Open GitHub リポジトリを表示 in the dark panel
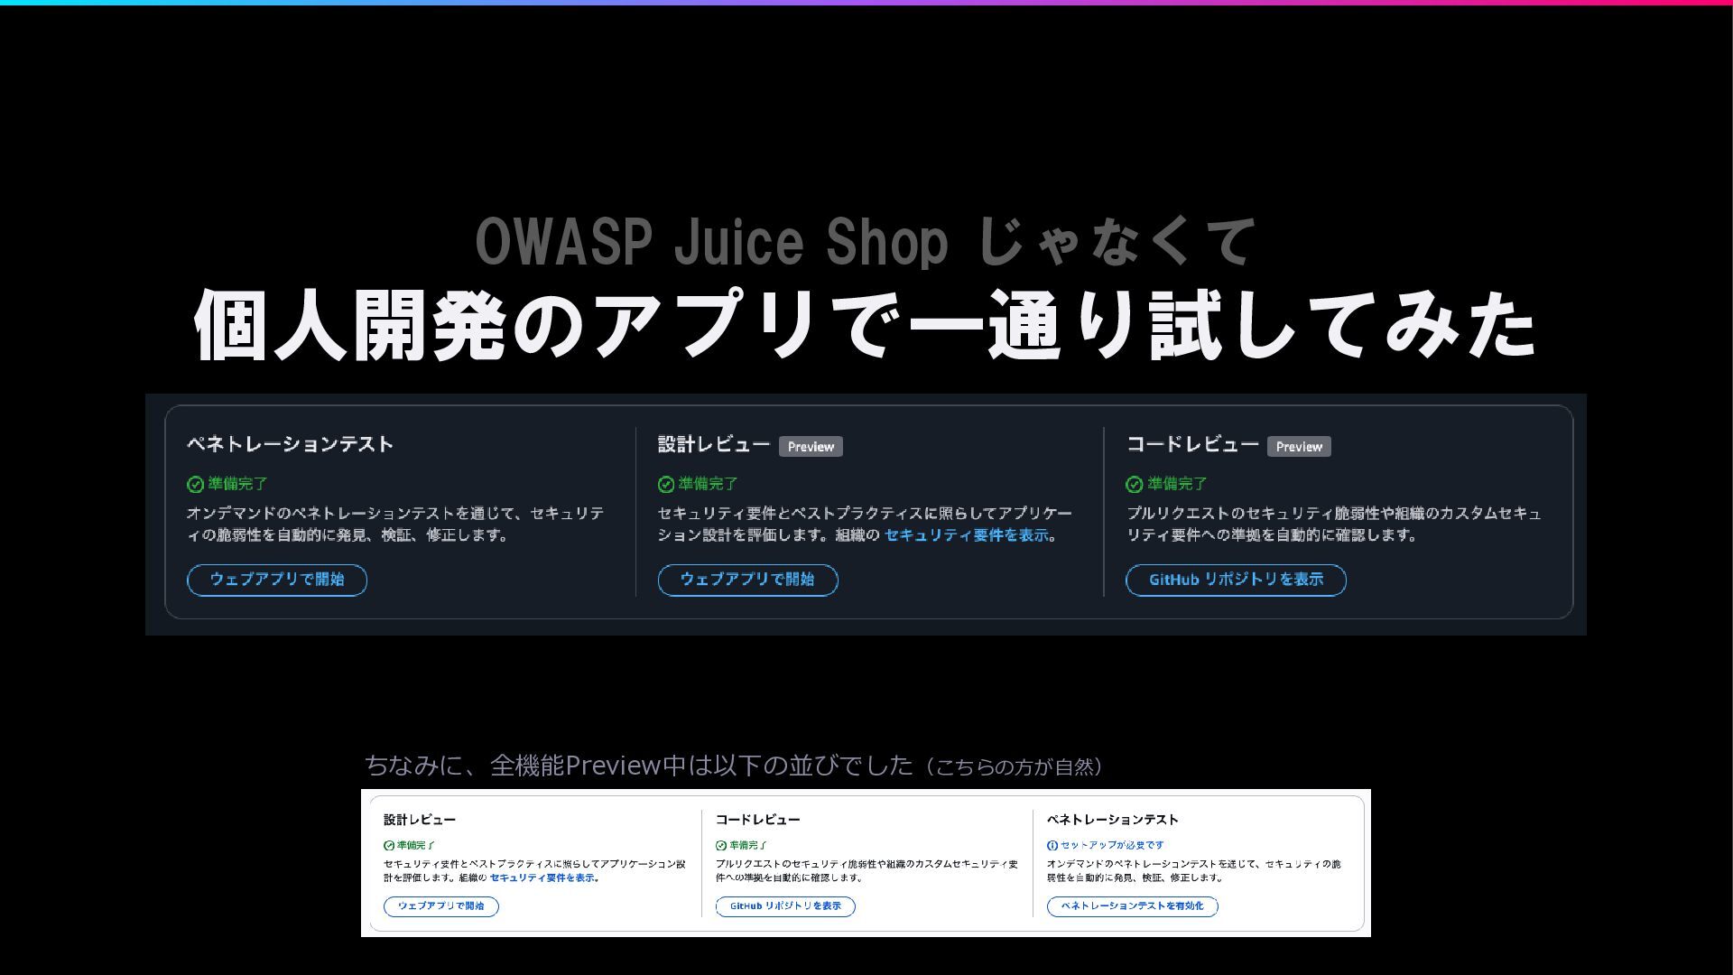This screenshot has width=1733, height=975. pos(1236,580)
